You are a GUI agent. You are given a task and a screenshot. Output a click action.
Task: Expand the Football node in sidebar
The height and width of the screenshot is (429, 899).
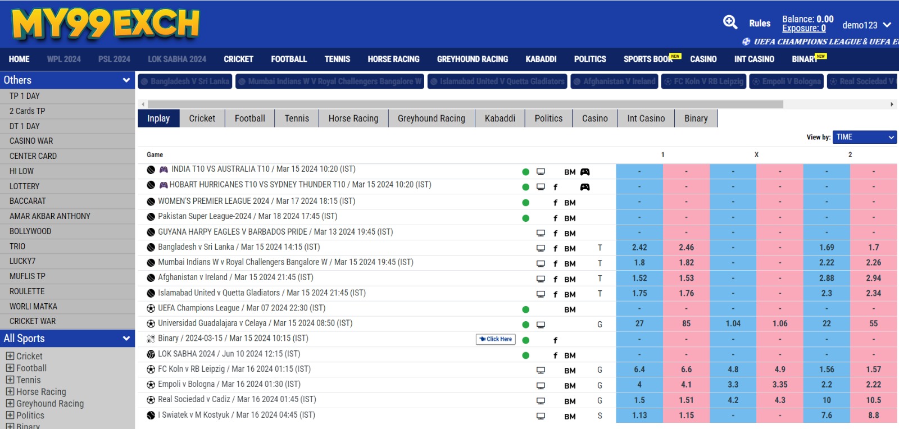coord(10,368)
